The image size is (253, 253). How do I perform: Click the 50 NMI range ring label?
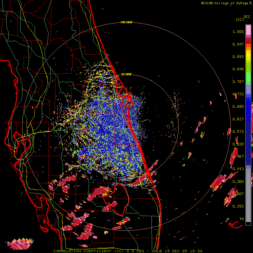126,74
